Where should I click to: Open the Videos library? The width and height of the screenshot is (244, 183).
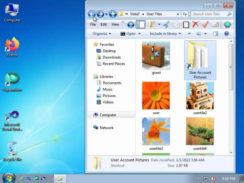[x=105, y=102]
